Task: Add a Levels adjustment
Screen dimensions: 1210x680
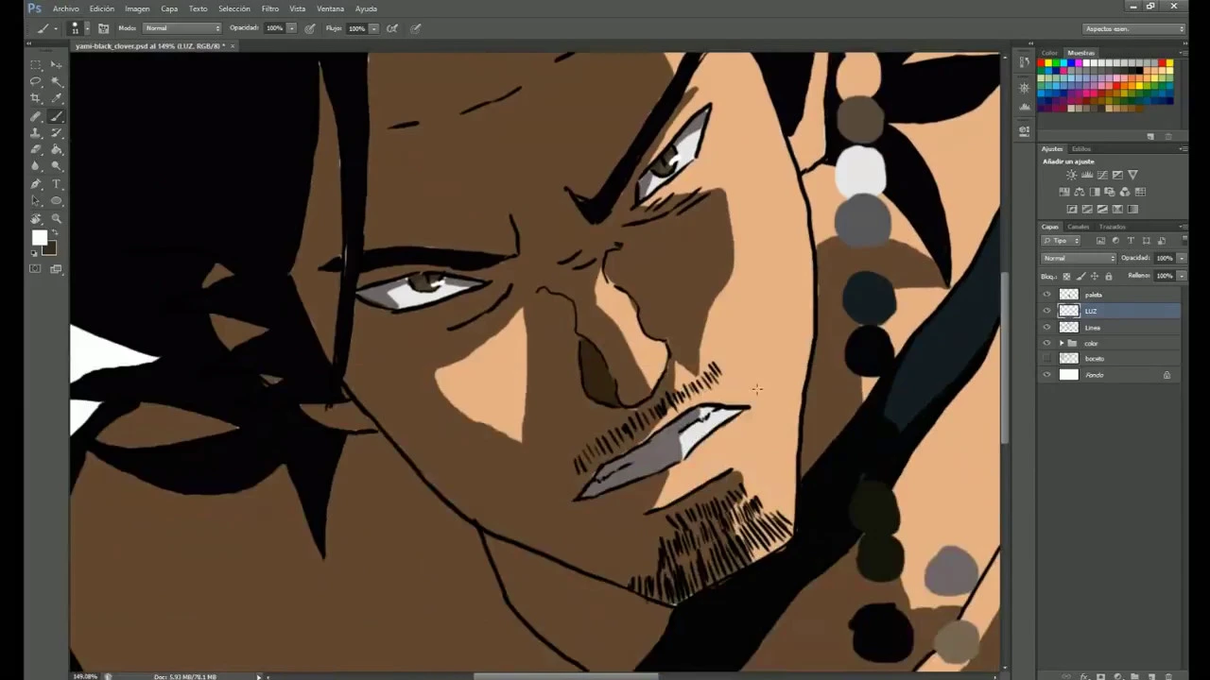Action: click(1087, 175)
